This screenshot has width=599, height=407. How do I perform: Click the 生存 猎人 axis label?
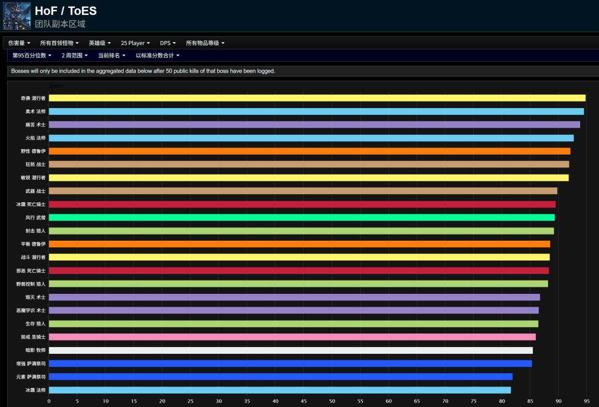click(35, 324)
